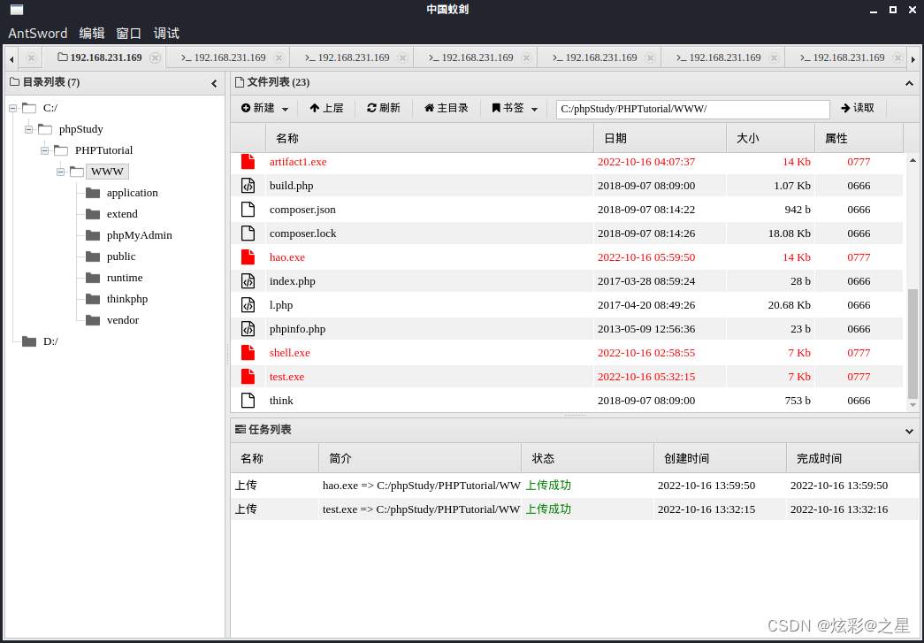924x643 pixels.
Task: Click the file list scroll up arrow
Action: point(913,160)
